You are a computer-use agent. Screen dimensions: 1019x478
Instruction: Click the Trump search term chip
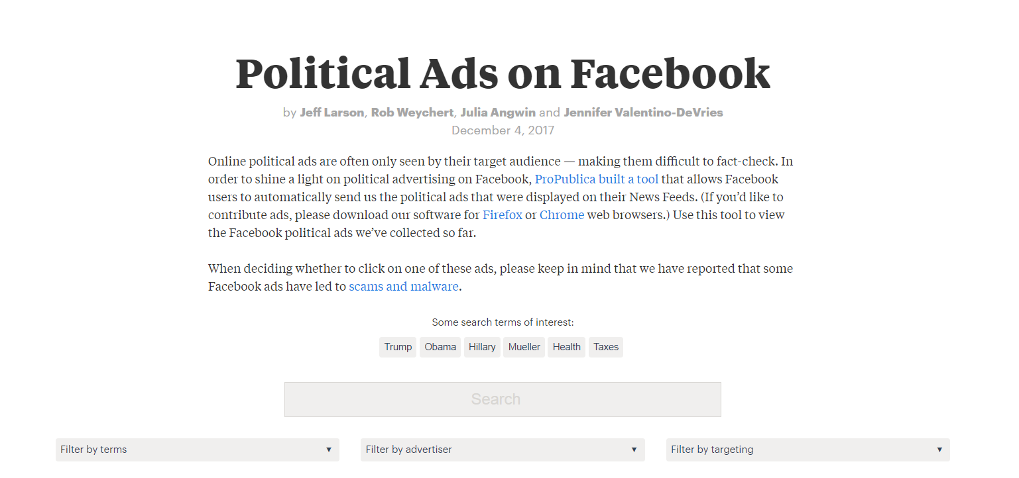(x=398, y=347)
